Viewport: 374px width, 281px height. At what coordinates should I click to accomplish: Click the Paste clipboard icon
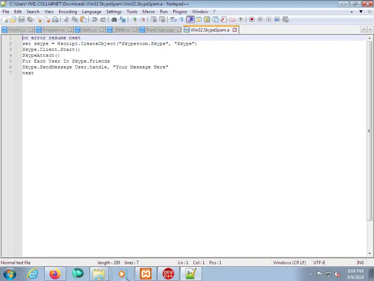tap(83, 20)
